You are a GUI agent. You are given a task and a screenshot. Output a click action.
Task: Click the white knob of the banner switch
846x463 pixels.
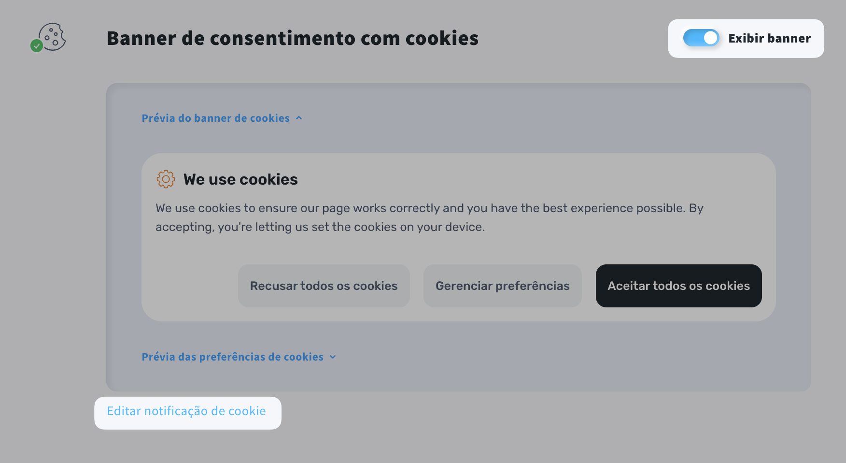click(x=710, y=38)
